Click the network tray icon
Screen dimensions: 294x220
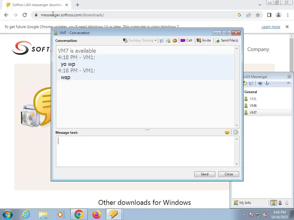coord(258,215)
